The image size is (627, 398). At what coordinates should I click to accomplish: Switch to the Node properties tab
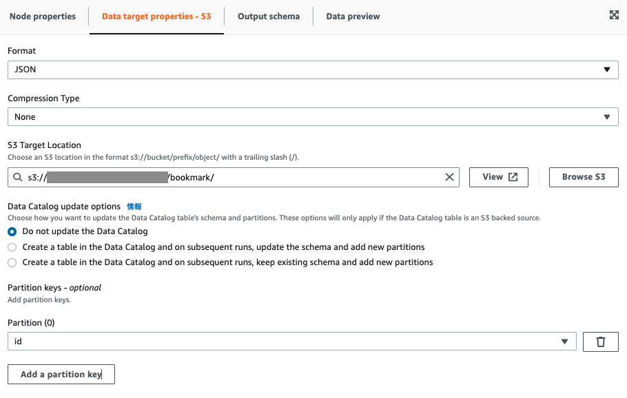(x=43, y=16)
